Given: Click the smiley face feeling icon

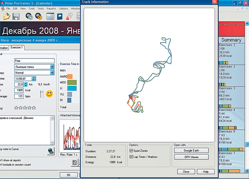Looking at the screenshot, I should [49, 94].
